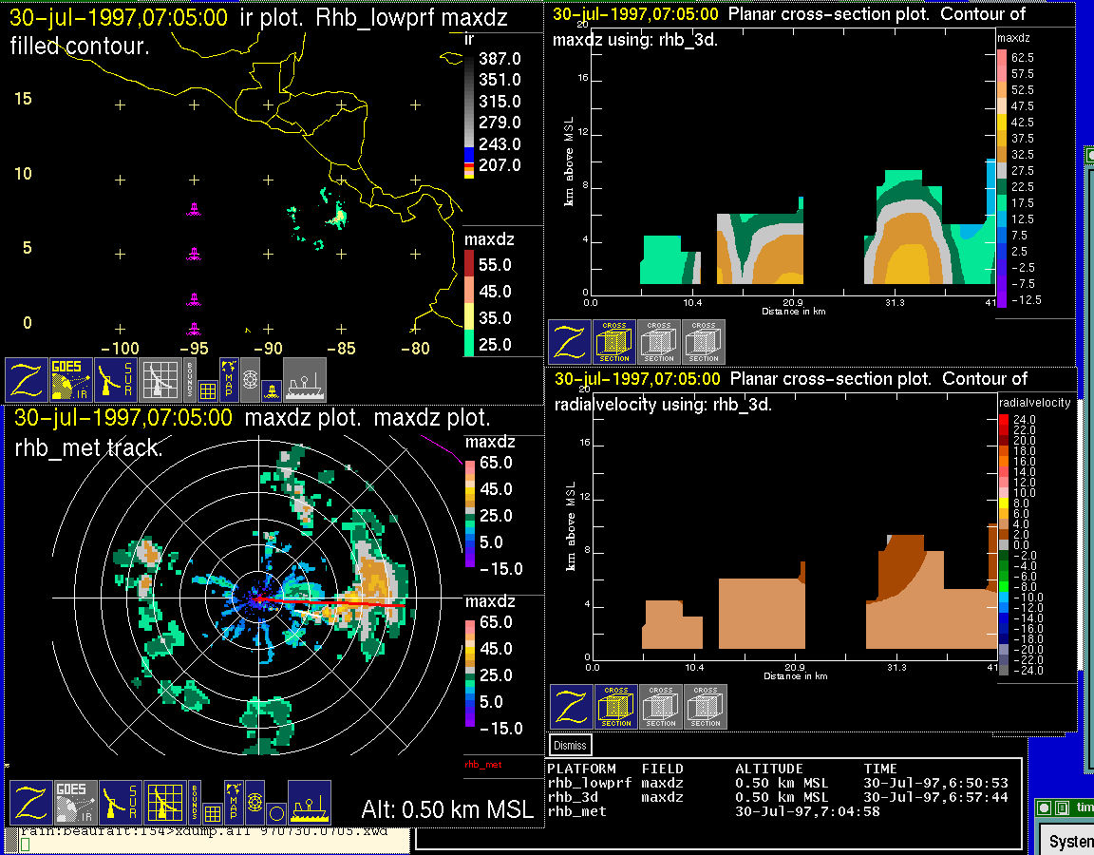Enable the grayed ship icon in ir plot toolbar

point(305,379)
